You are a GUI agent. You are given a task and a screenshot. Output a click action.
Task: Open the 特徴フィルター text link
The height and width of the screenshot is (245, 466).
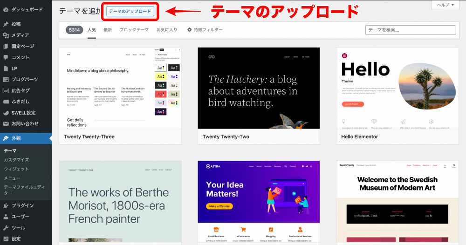[208, 30]
